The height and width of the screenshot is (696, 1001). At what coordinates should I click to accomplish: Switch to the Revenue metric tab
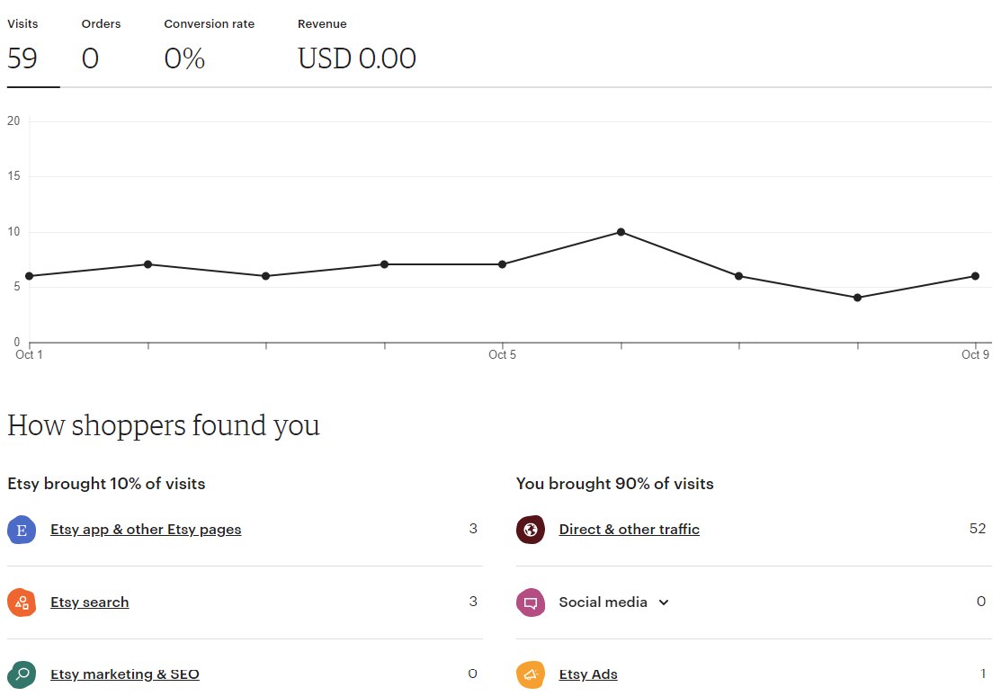pos(357,46)
